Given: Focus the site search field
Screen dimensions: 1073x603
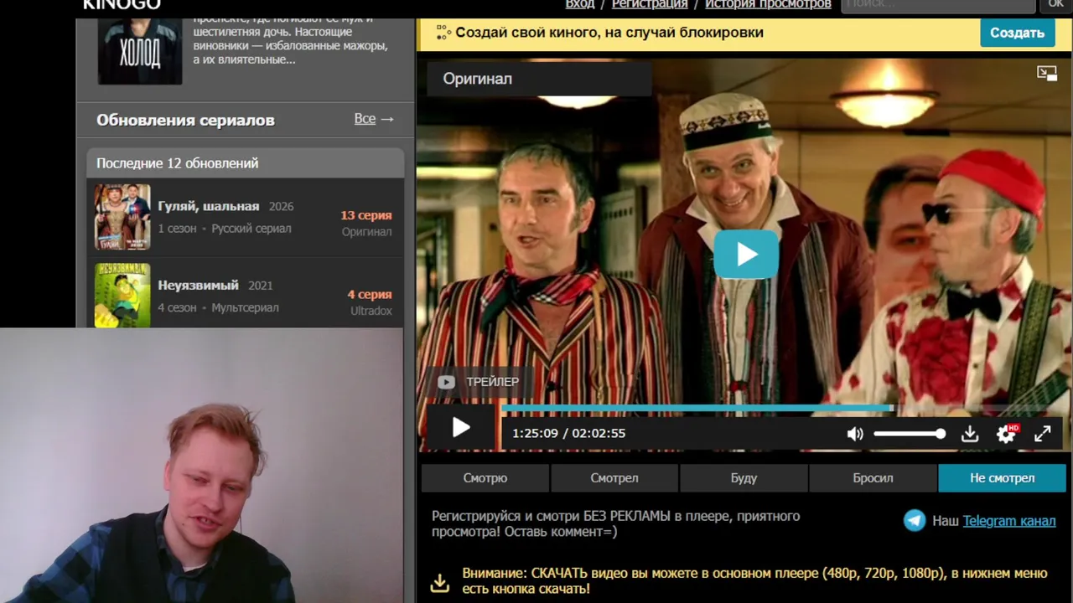Looking at the screenshot, I should 938,5.
